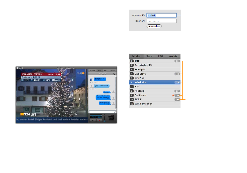This screenshot has height=173, width=247.
Task: Select Talk tab in large channel panel
Action: 149,56
